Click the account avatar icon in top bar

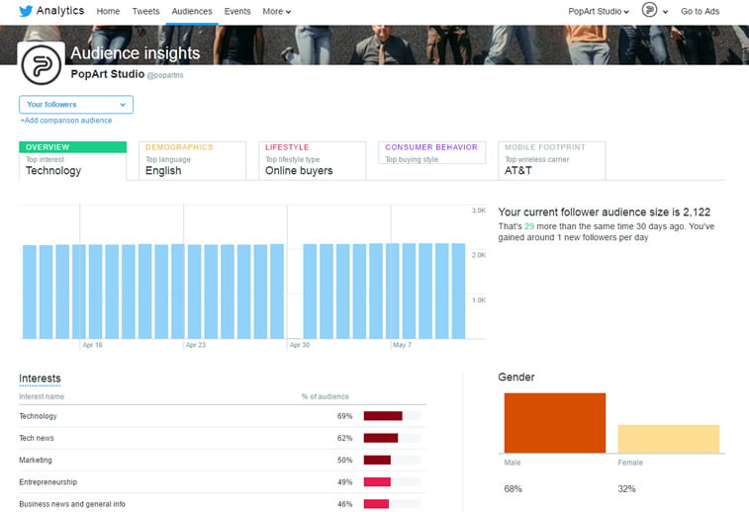point(649,10)
